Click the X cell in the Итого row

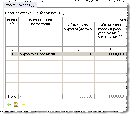(x=41, y=96)
